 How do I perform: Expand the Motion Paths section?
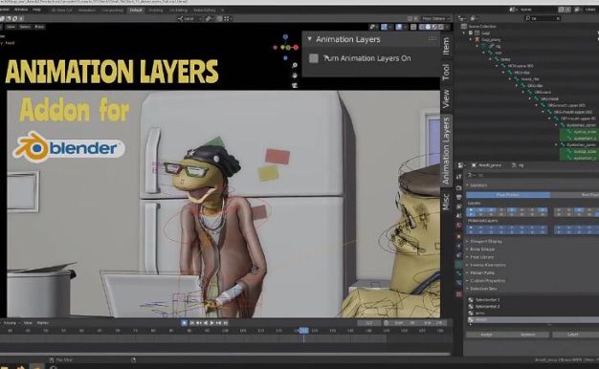[x=481, y=272]
